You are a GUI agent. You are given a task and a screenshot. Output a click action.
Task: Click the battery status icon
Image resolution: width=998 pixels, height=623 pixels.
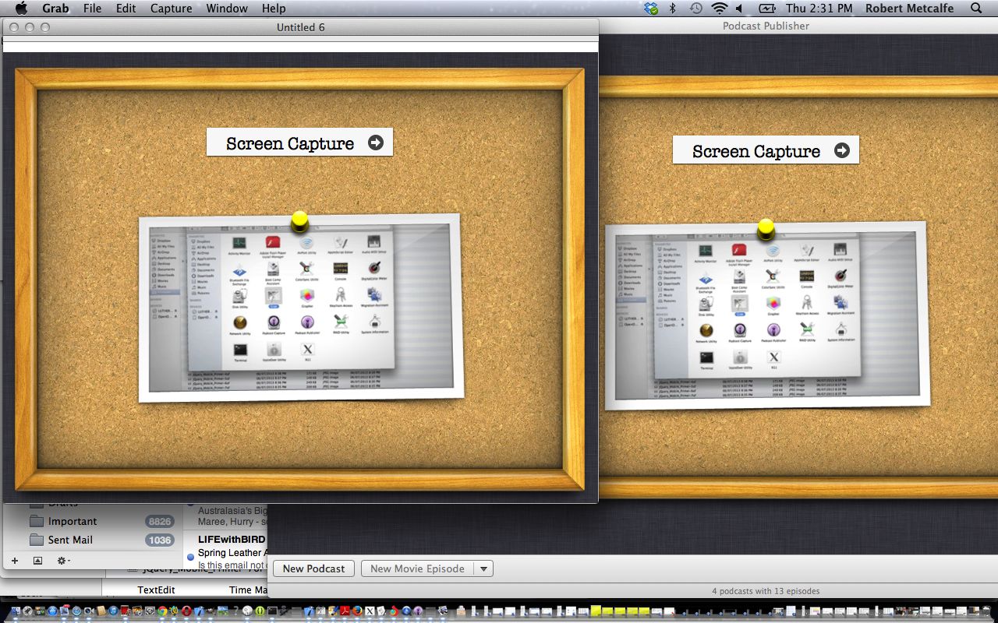767,9
